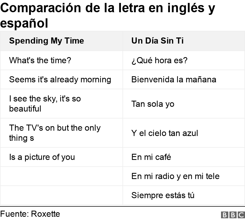The image size is (245, 221).
Task: Select the "En mi café" cell
Action: click(151, 157)
